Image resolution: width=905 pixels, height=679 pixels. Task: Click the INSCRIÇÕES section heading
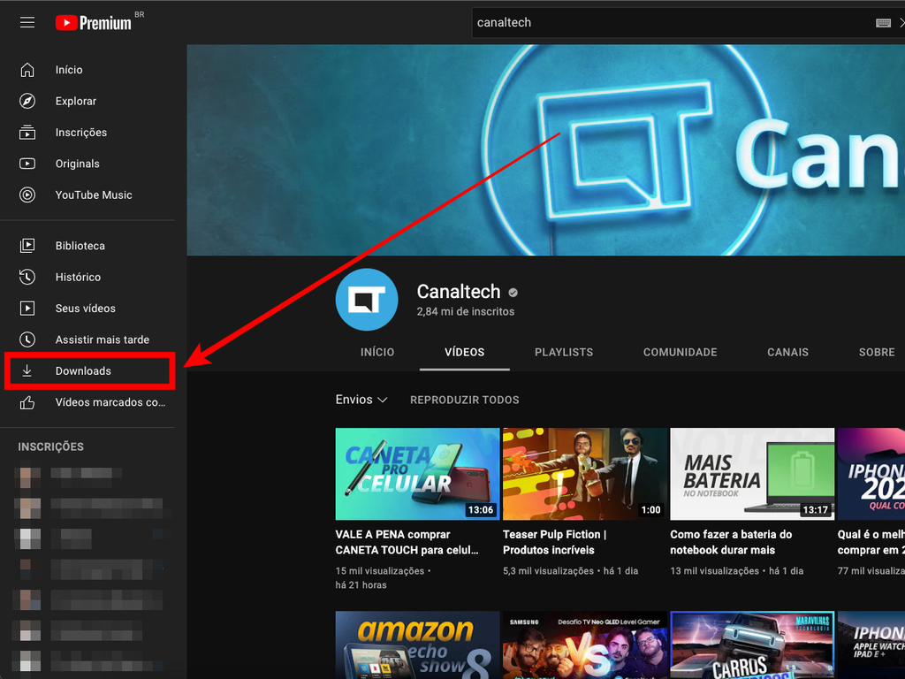click(x=50, y=446)
